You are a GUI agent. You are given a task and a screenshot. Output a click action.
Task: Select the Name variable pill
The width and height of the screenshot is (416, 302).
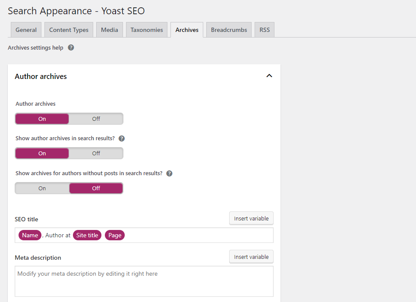(30, 235)
